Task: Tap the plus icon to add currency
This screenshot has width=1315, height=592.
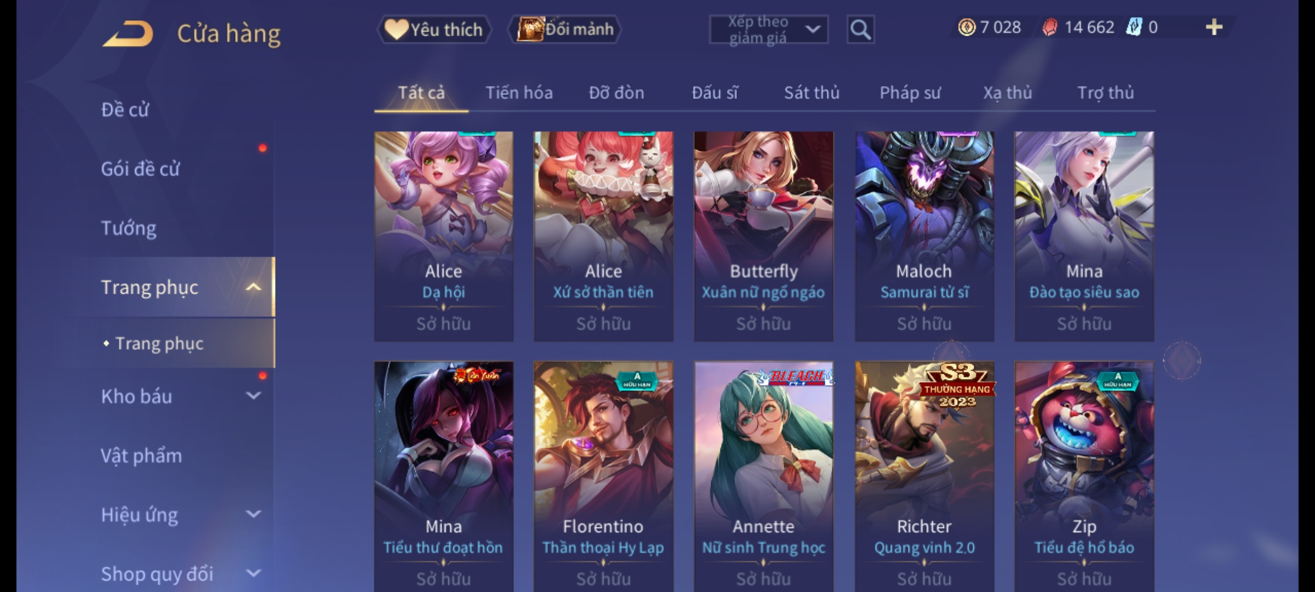Action: point(1214,27)
